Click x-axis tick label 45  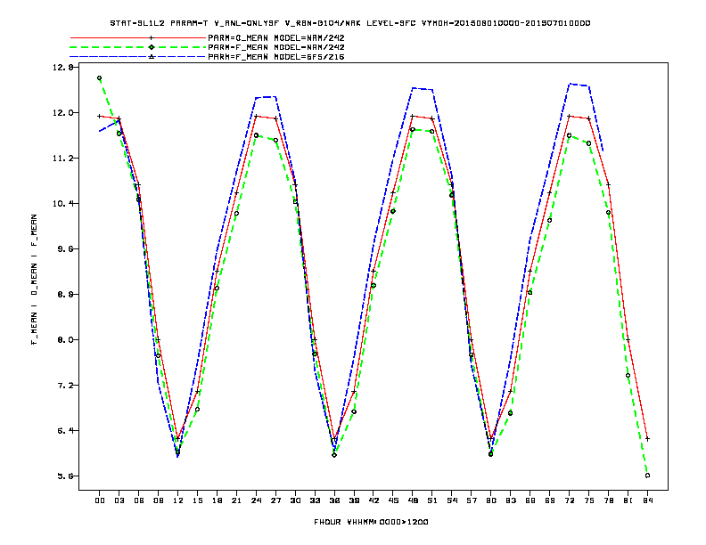tap(393, 500)
